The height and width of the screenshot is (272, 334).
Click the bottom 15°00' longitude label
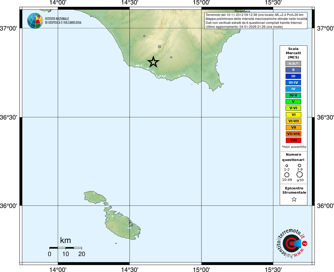coord(201,269)
